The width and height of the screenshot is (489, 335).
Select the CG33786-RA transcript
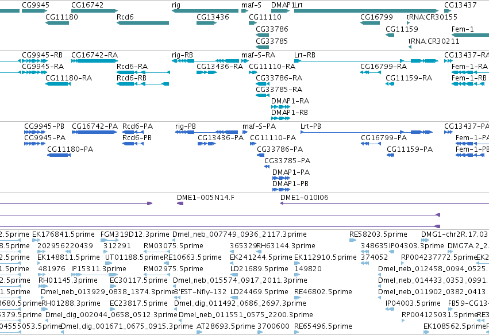263,84
